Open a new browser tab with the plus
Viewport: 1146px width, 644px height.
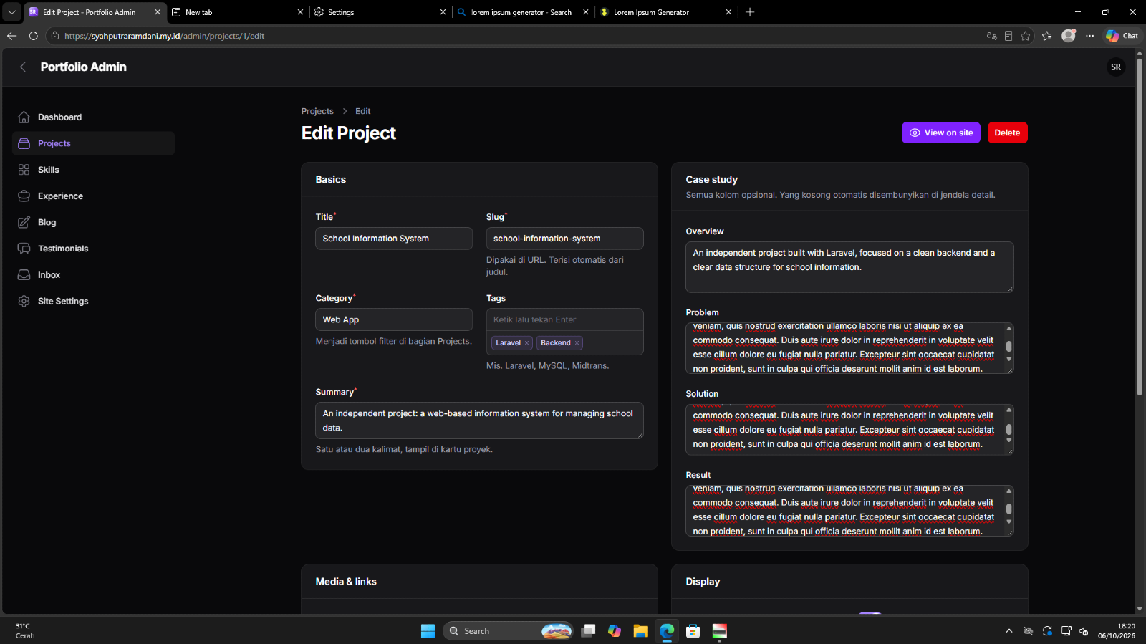click(750, 12)
